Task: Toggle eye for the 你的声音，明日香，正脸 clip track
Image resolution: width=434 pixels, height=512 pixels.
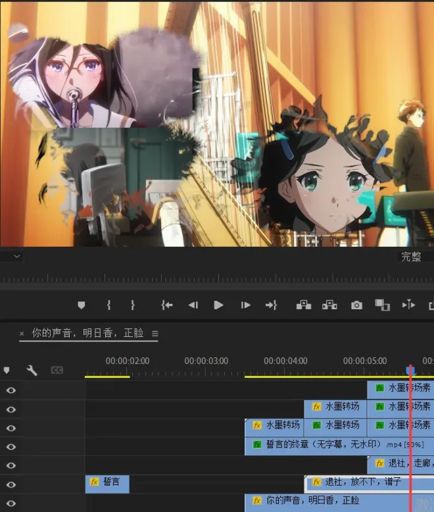Action: (x=11, y=503)
